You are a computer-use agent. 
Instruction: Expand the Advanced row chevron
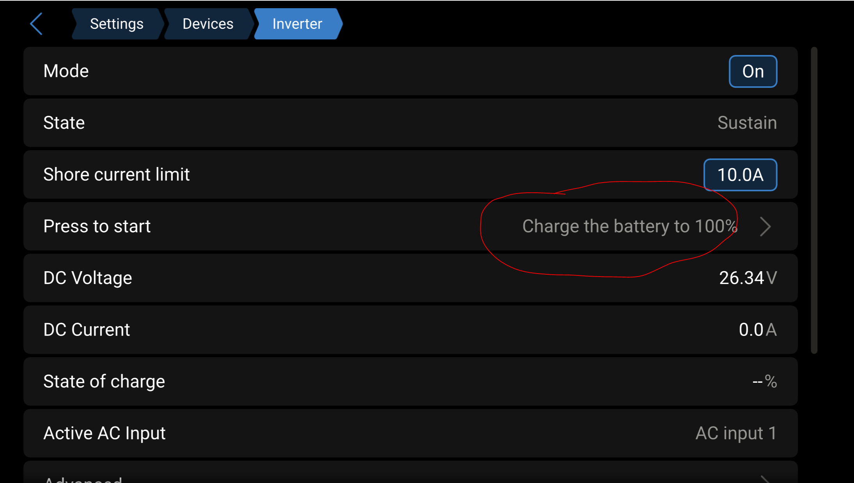pos(765,479)
